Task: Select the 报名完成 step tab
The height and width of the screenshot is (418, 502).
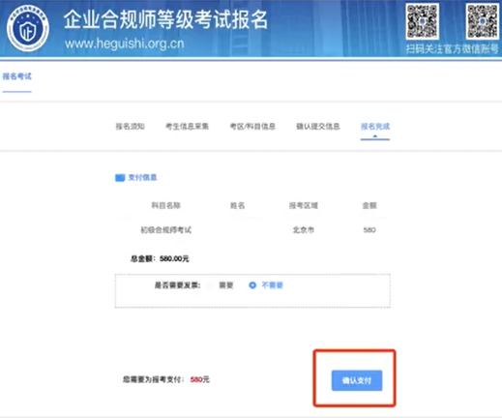Action: click(x=375, y=126)
